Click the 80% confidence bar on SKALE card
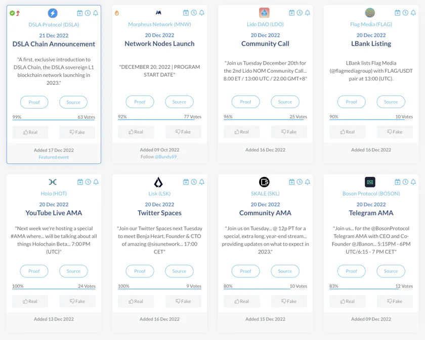Image resolution: width=425 pixels, height=340 pixels. (265, 289)
